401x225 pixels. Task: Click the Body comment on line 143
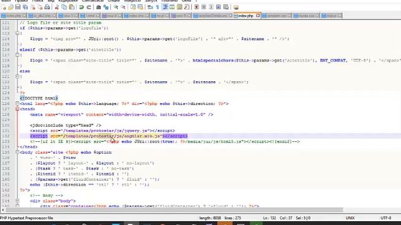coord(46,196)
